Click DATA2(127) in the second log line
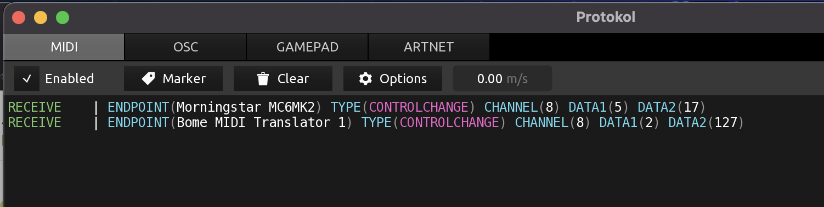This screenshot has width=824, height=207. (x=706, y=122)
